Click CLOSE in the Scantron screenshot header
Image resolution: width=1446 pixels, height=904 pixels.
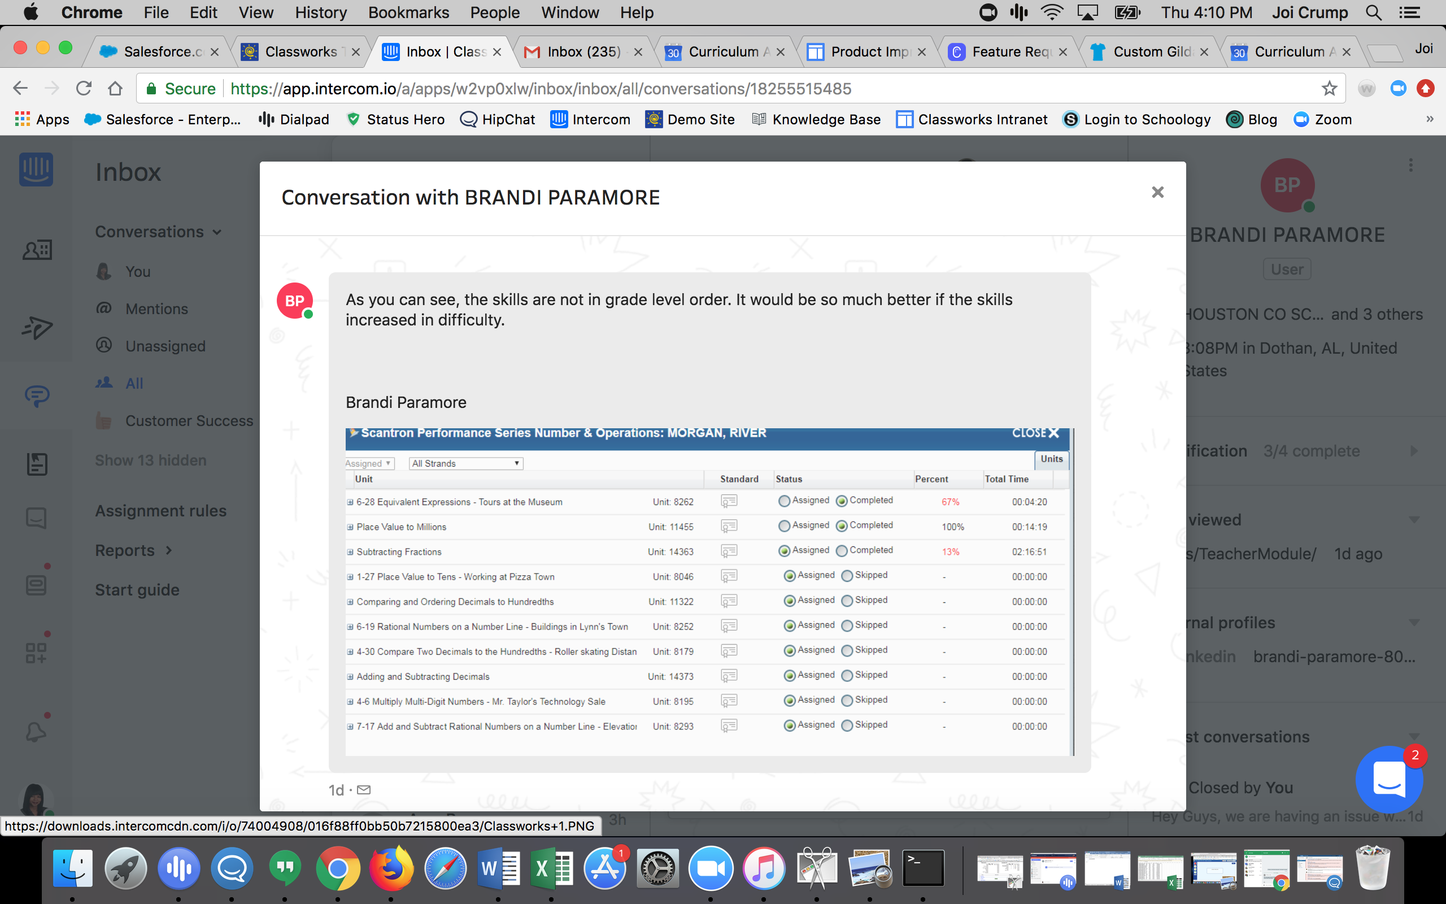coord(1035,433)
